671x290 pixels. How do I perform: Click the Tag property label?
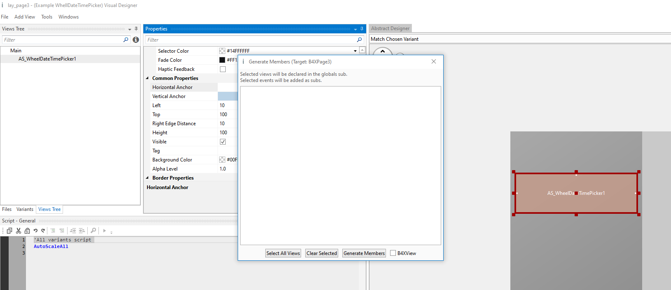[x=156, y=151]
